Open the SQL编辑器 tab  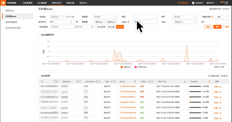coord(42,3)
